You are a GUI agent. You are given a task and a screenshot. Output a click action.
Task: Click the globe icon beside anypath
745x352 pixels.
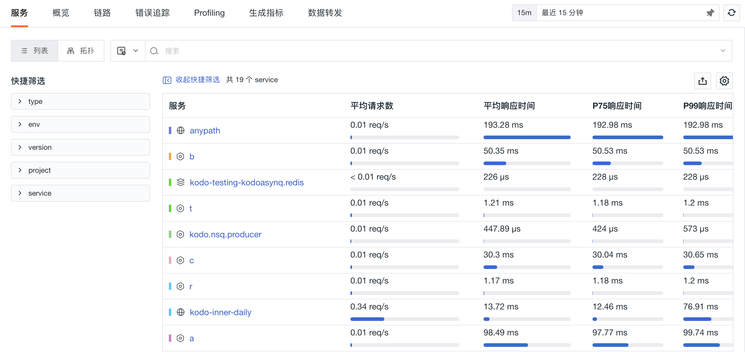pyautogui.click(x=181, y=130)
